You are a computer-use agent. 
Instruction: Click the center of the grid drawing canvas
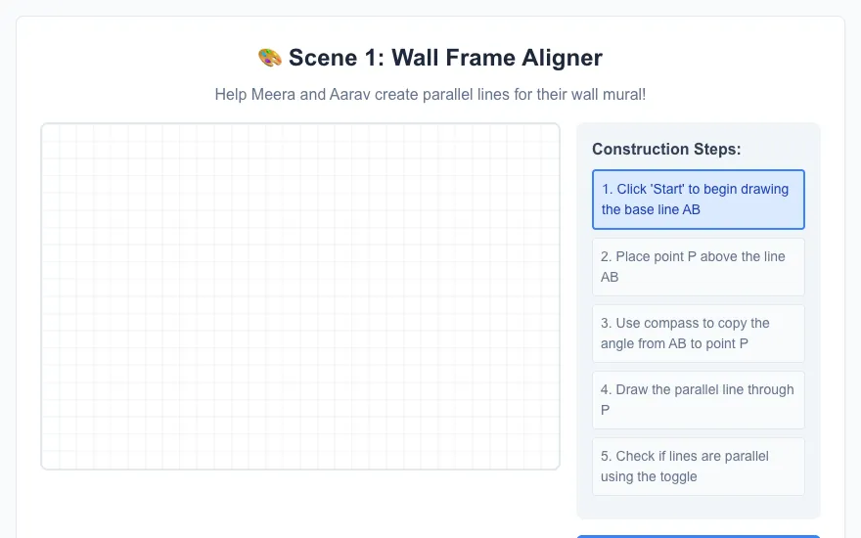300,296
